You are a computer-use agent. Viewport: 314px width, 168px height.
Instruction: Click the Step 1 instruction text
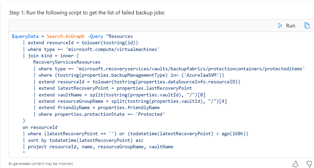(x=87, y=13)
